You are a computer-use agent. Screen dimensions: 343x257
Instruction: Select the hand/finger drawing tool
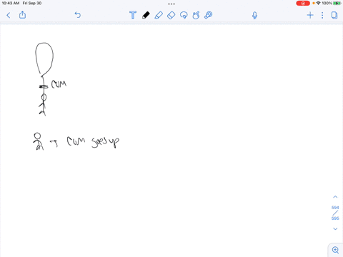click(196, 15)
